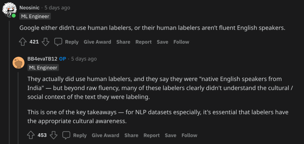Select the ML Engineer flair on Neosinic
Screen dimensions: 304x144
35,16
